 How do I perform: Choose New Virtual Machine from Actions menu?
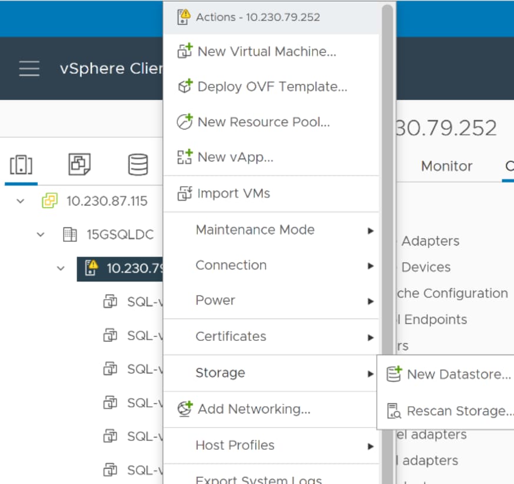[x=271, y=51]
